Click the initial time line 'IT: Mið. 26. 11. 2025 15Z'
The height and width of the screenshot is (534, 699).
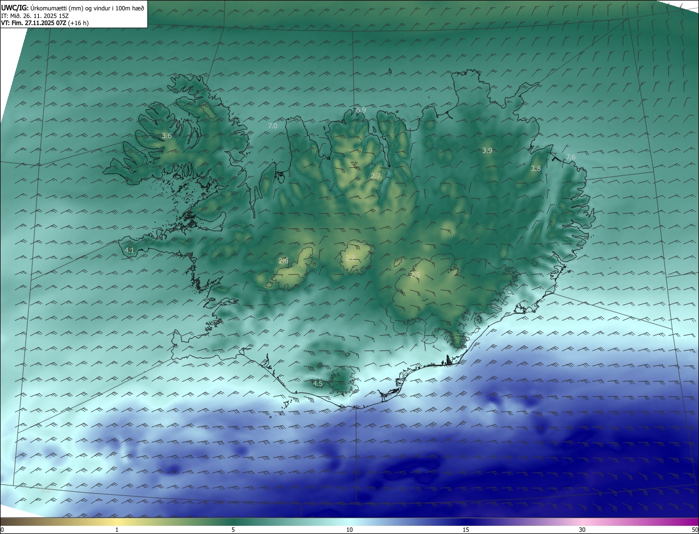[x=35, y=15]
